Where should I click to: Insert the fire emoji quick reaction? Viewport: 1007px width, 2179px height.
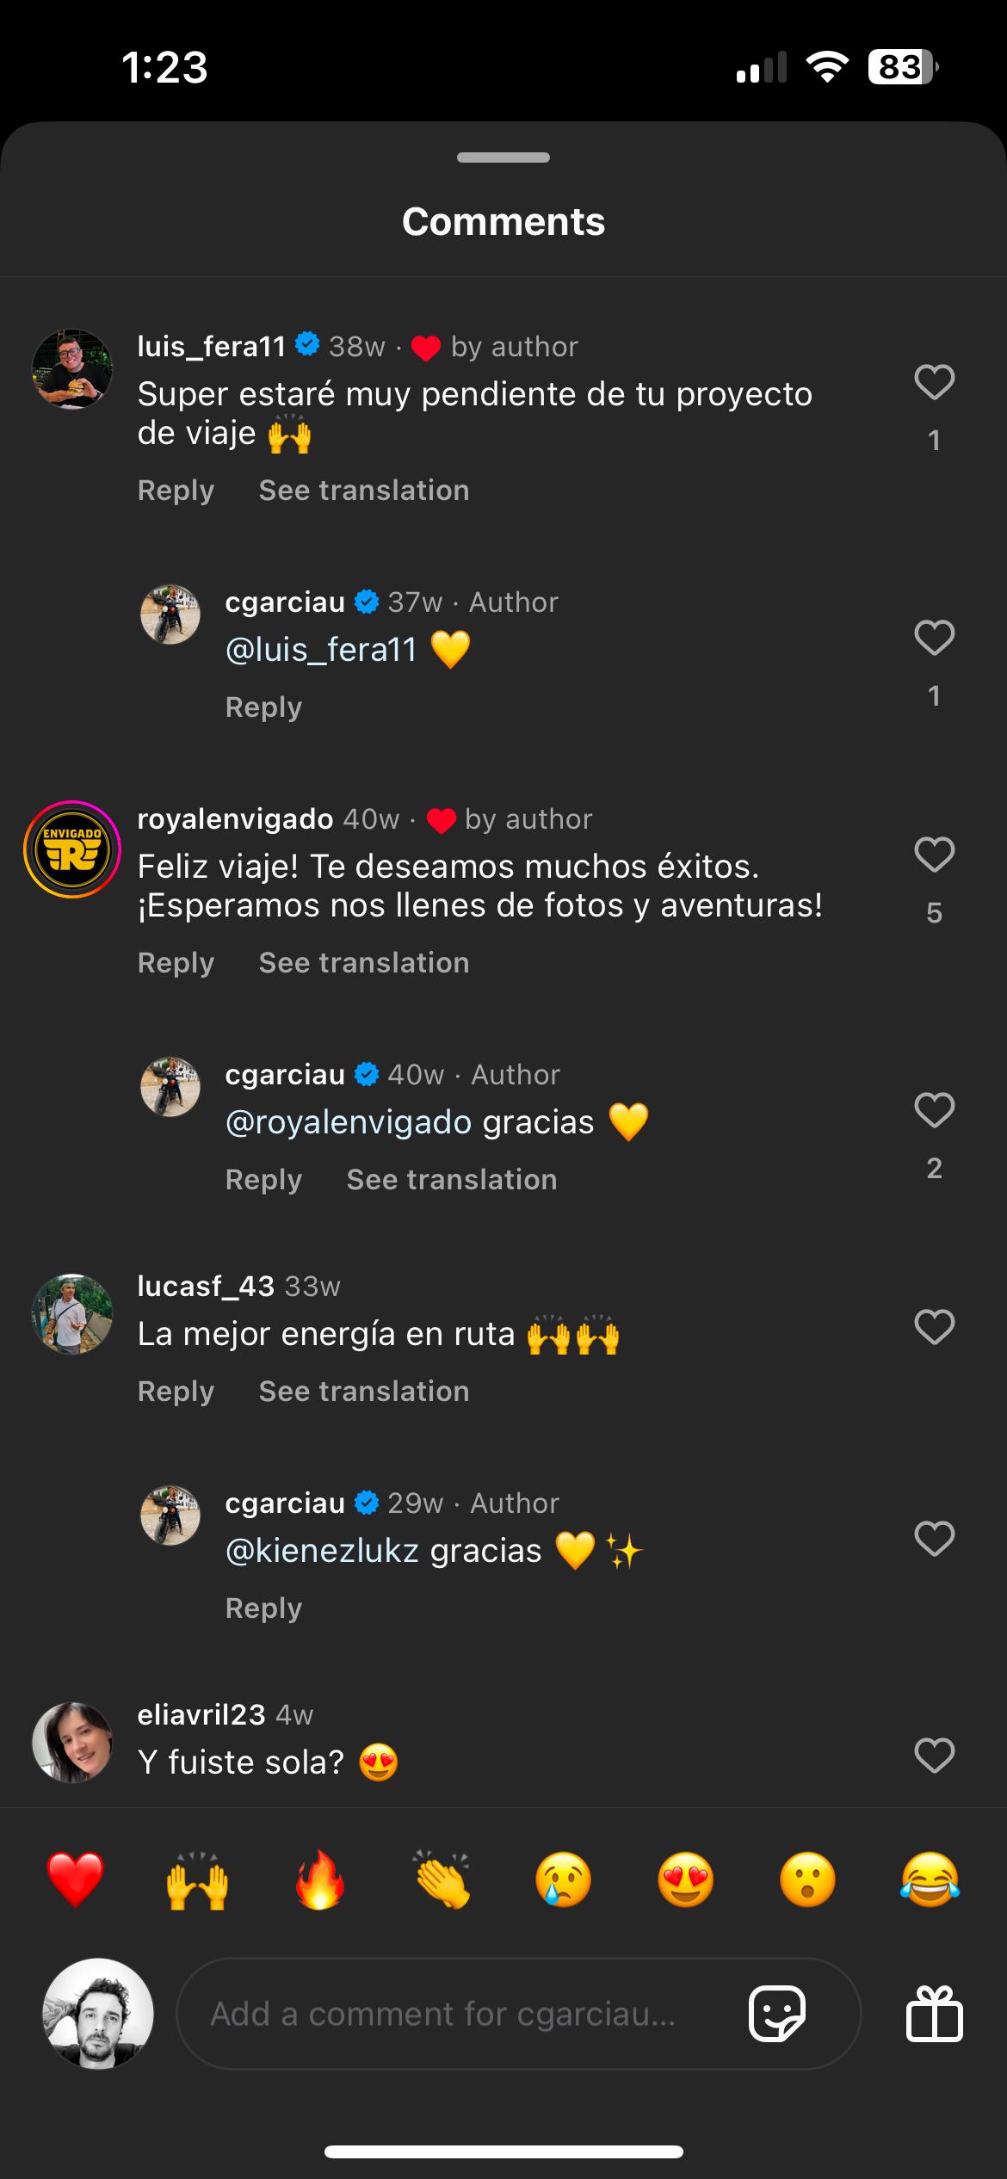tap(319, 1880)
